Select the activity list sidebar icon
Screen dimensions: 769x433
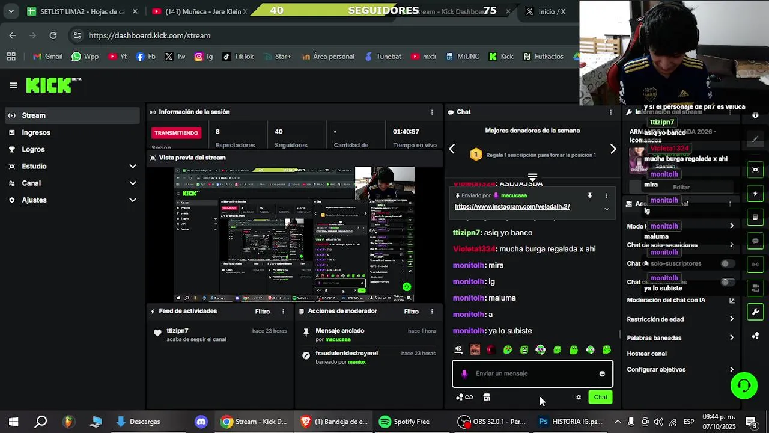pos(756,217)
